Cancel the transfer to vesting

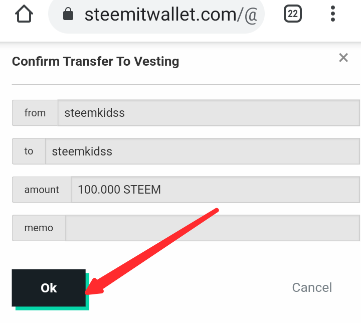pos(312,287)
